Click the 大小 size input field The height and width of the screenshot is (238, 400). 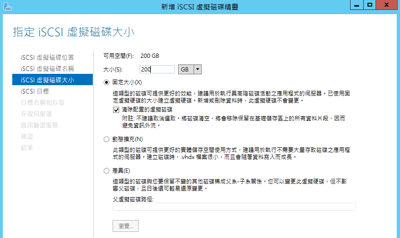coord(157,69)
